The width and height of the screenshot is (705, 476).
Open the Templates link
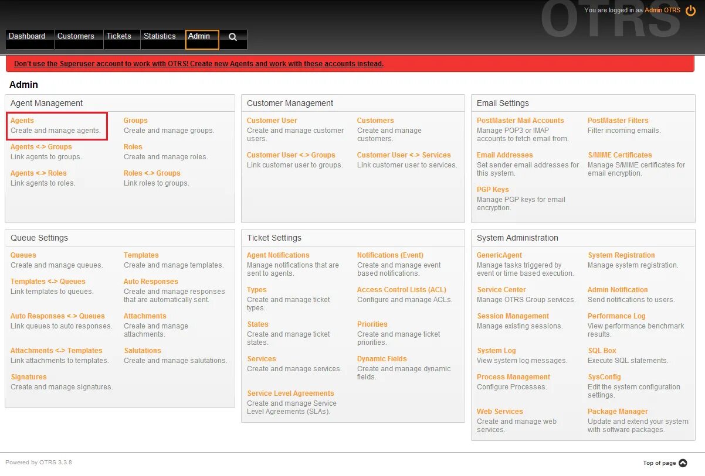click(141, 255)
